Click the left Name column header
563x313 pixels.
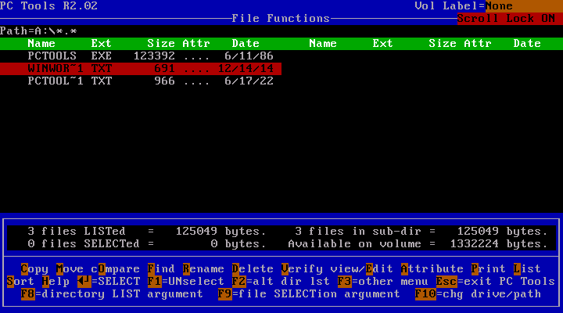(x=41, y=44)
